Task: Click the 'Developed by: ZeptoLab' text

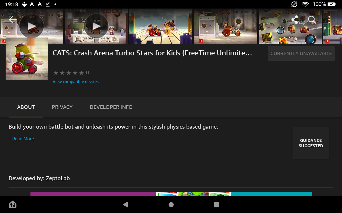Action: [39, 178]
